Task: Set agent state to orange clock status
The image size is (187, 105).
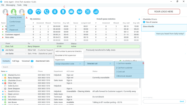Action: (22, 12)
